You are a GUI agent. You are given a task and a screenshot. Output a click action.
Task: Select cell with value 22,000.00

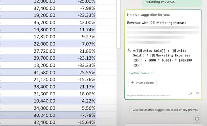(x=29, y=44)
